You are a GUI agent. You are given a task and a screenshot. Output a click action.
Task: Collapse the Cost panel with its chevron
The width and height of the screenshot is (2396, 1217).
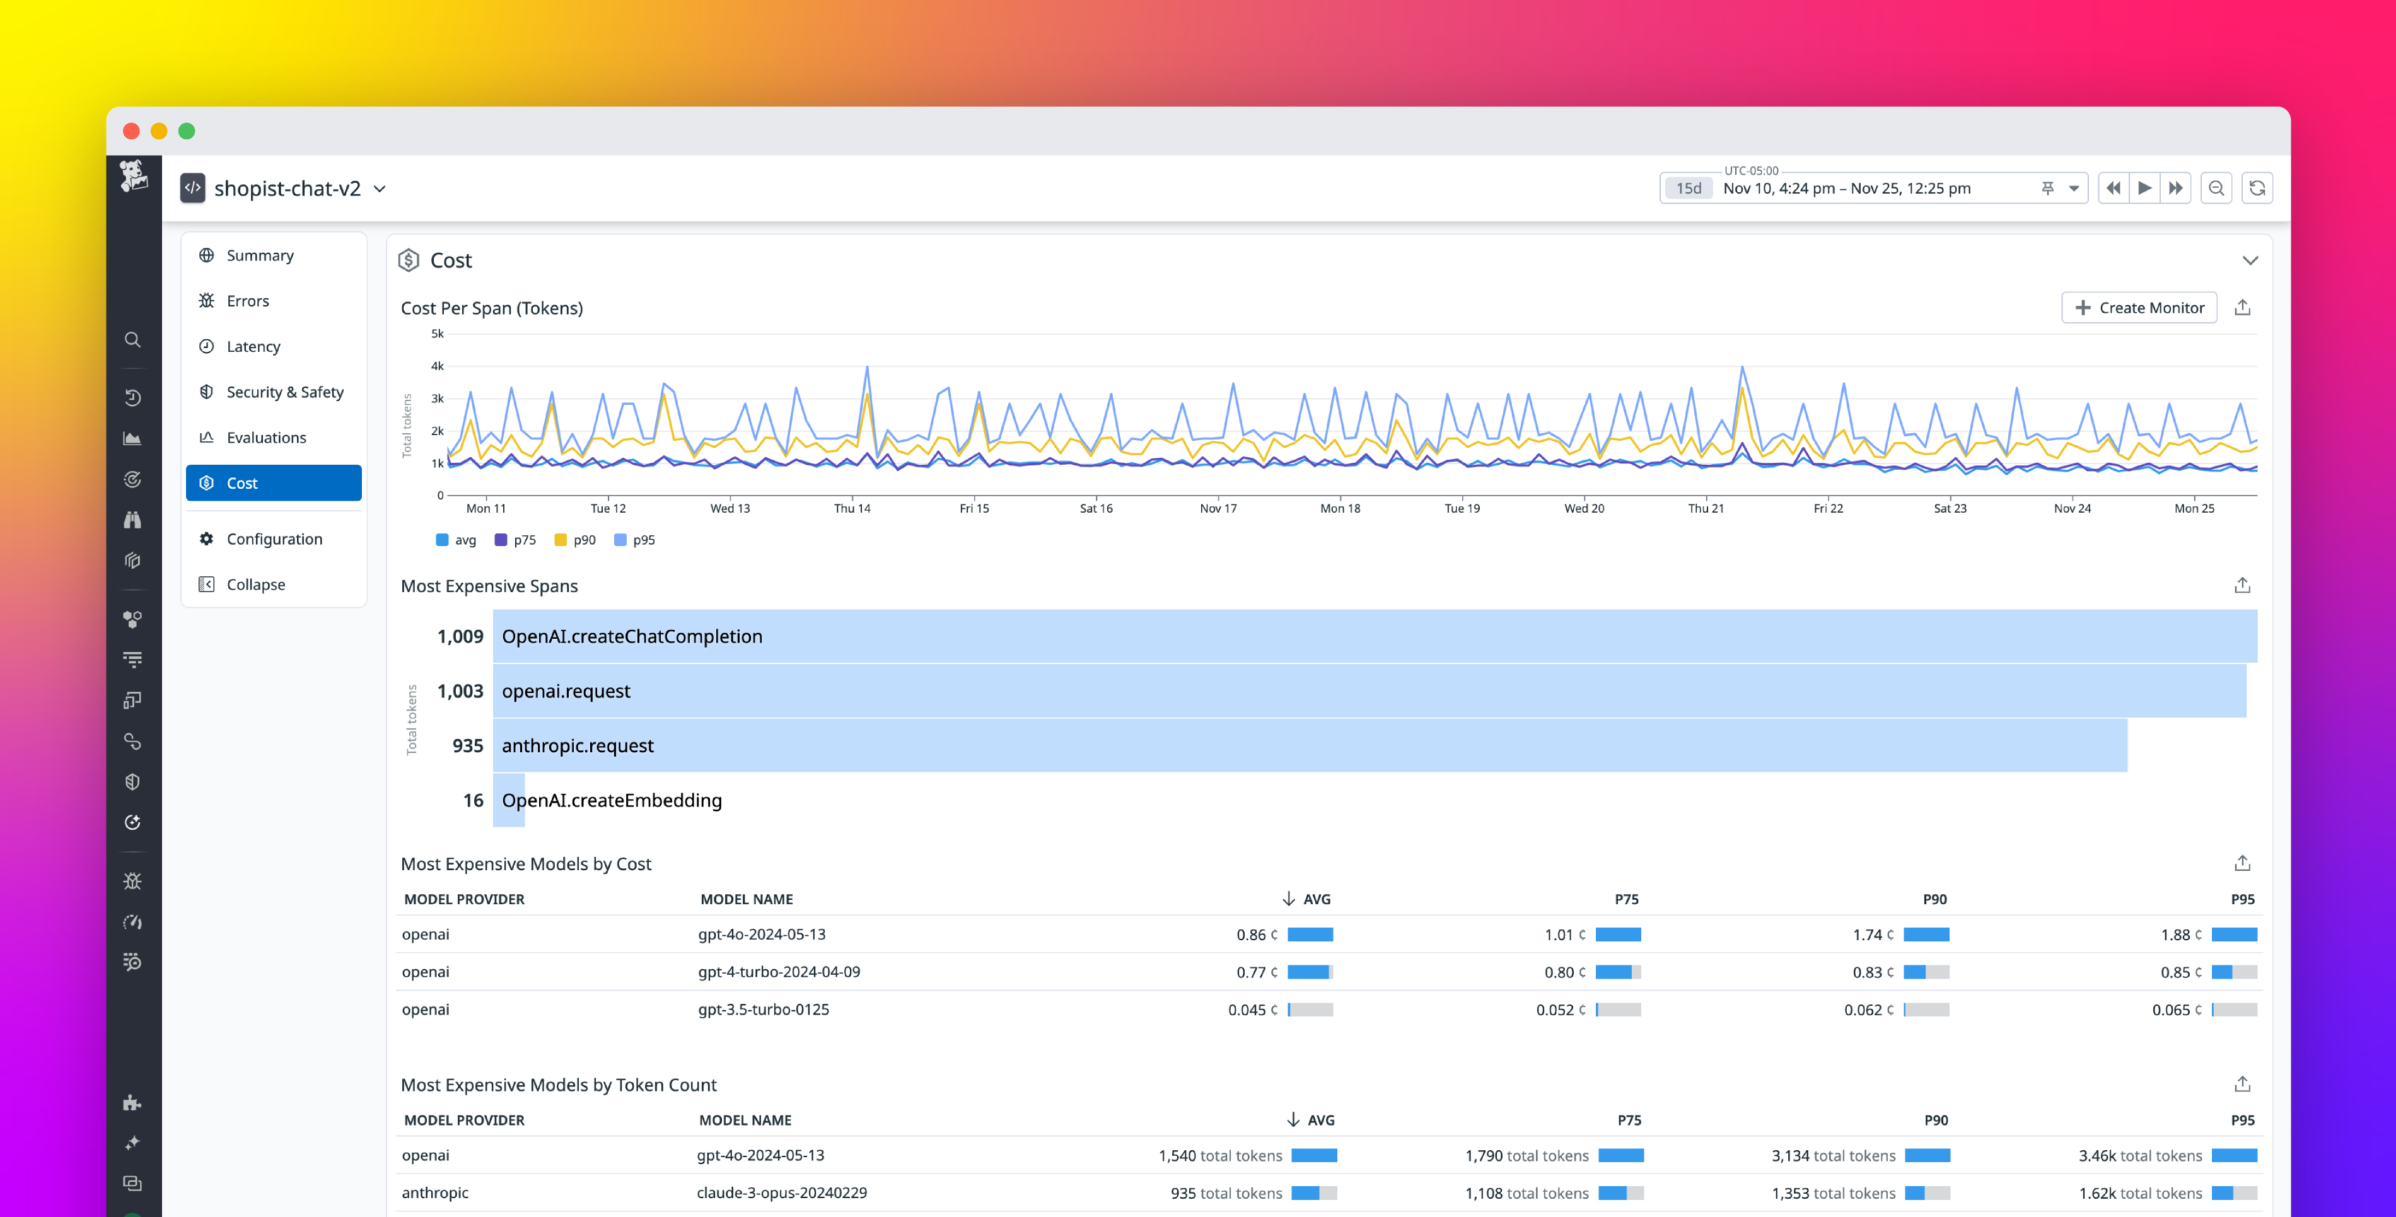(2251, 260)
